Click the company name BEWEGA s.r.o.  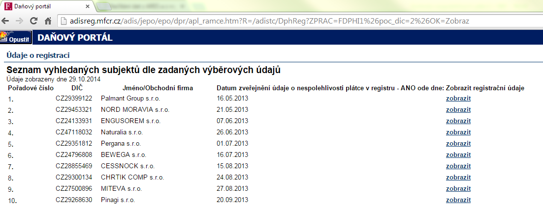(x=124, y=155)
